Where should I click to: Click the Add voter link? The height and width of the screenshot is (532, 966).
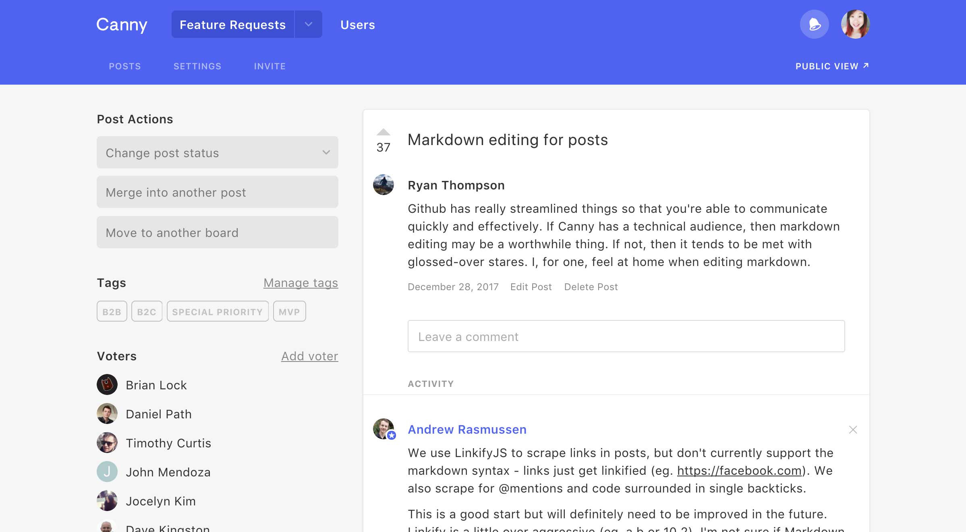coord(310,356)
